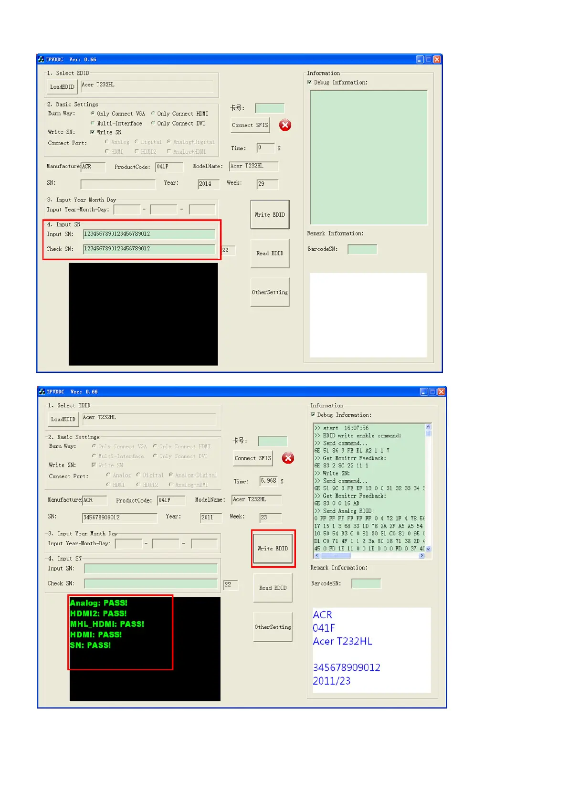The image size is (568, 804).
Task: Select Only Connect HDMI in upper window
Action: tap(179, 114)
